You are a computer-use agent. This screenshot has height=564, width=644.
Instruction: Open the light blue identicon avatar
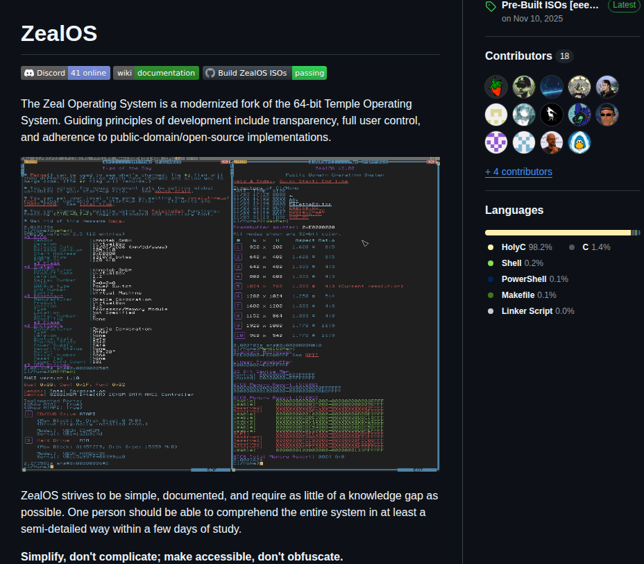point(524,142)
